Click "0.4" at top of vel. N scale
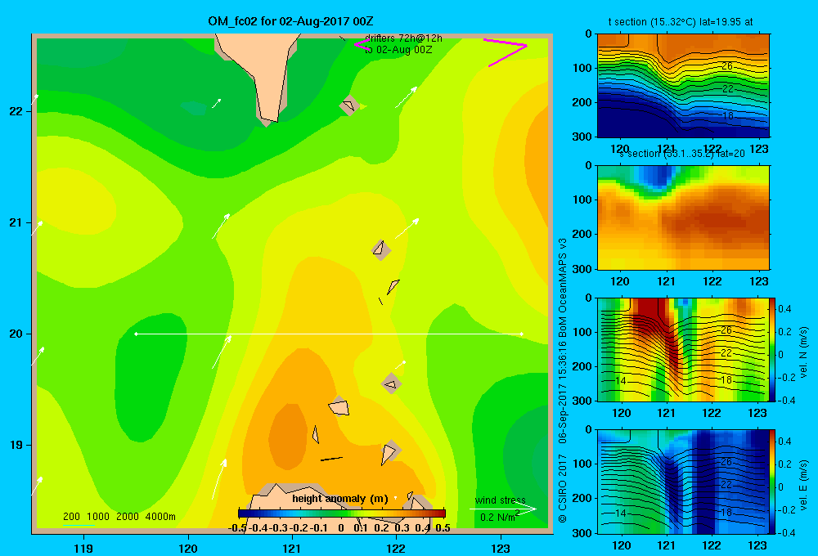Viewport: 818px width, 556px height. click(784, 309)
